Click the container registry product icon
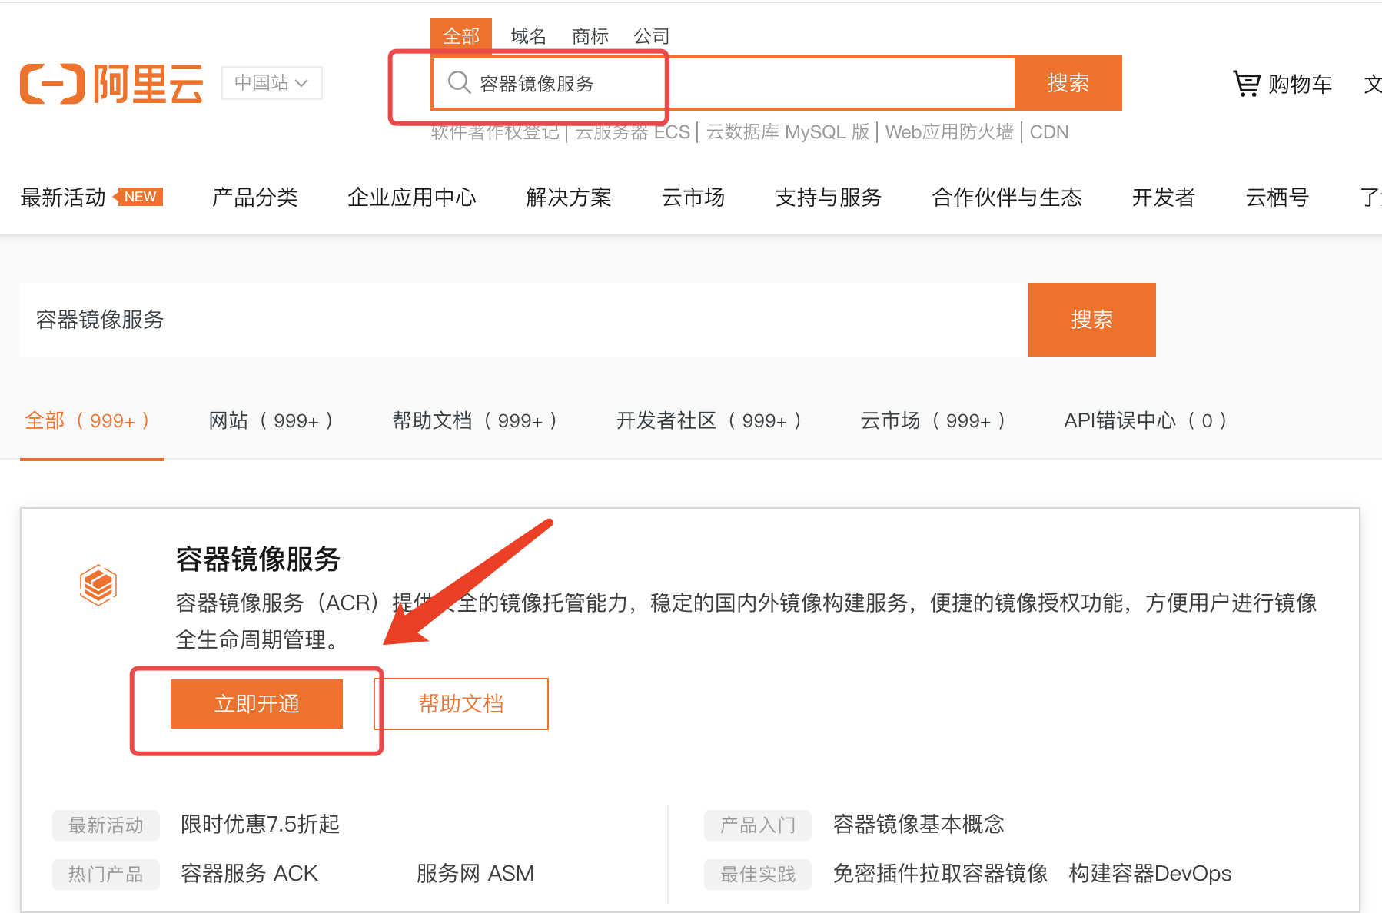This screenshot has width=1382, height=913. pyautogui.click(x=98, y=585)
